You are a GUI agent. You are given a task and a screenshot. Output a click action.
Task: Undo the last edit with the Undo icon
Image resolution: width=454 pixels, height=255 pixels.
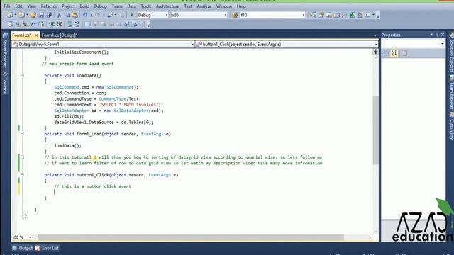pyautogui.click(x=85, y=15)
